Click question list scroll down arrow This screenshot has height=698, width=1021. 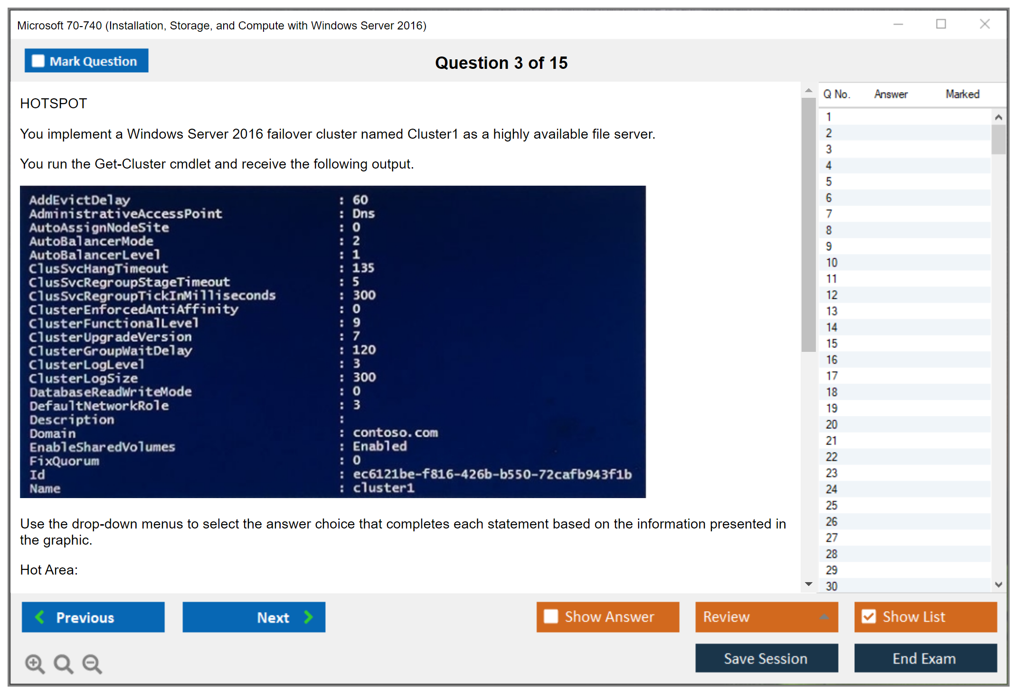click(x=999, y=585)
